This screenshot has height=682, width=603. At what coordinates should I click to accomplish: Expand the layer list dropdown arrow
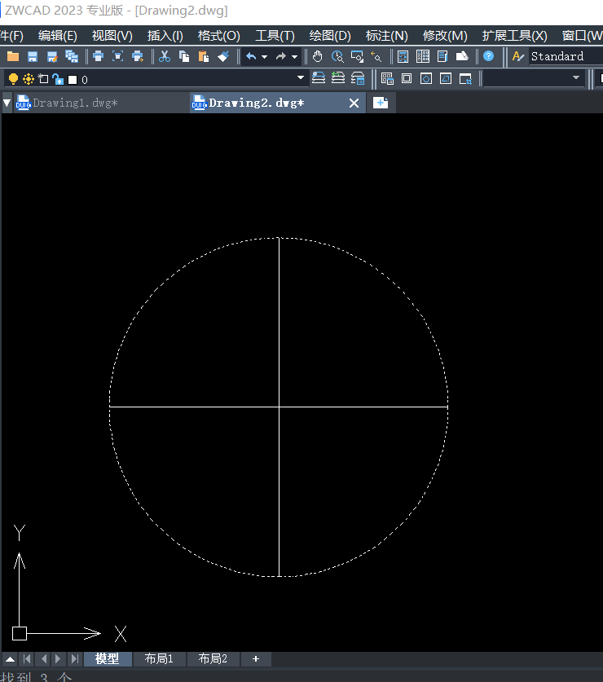click(300, 78)
